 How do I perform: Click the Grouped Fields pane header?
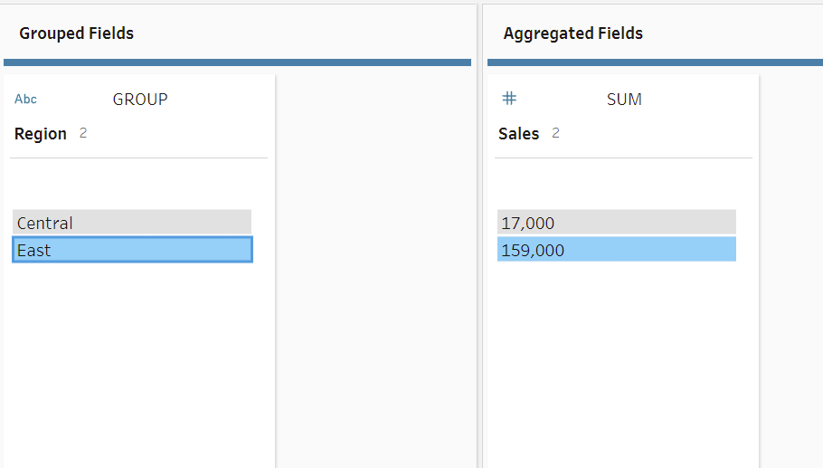tap(77, 33)
